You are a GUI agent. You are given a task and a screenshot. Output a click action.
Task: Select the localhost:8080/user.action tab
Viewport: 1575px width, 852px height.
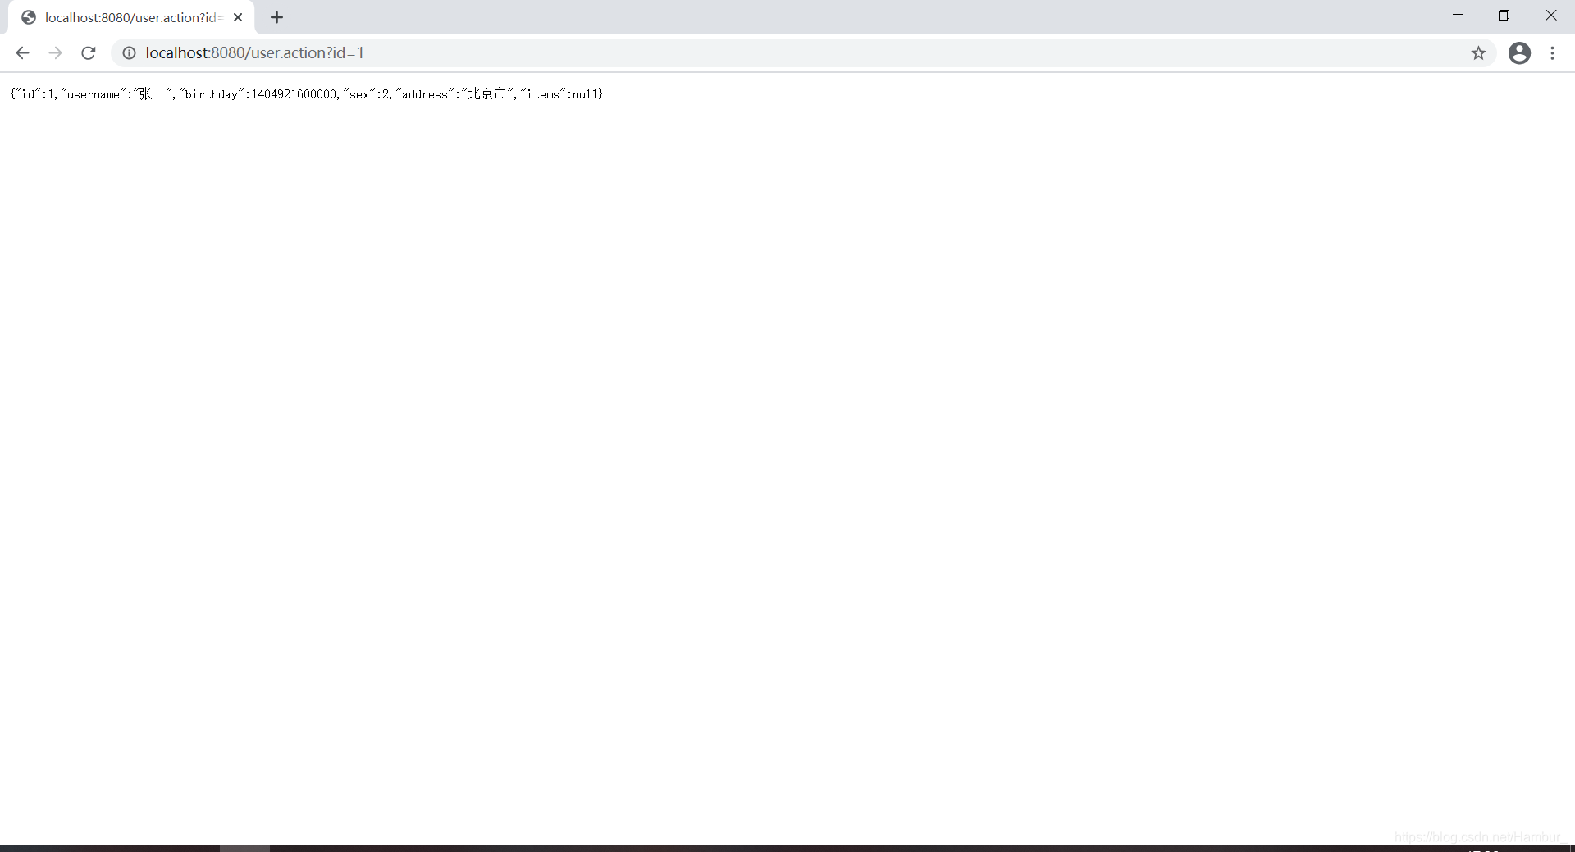[131, 17]
